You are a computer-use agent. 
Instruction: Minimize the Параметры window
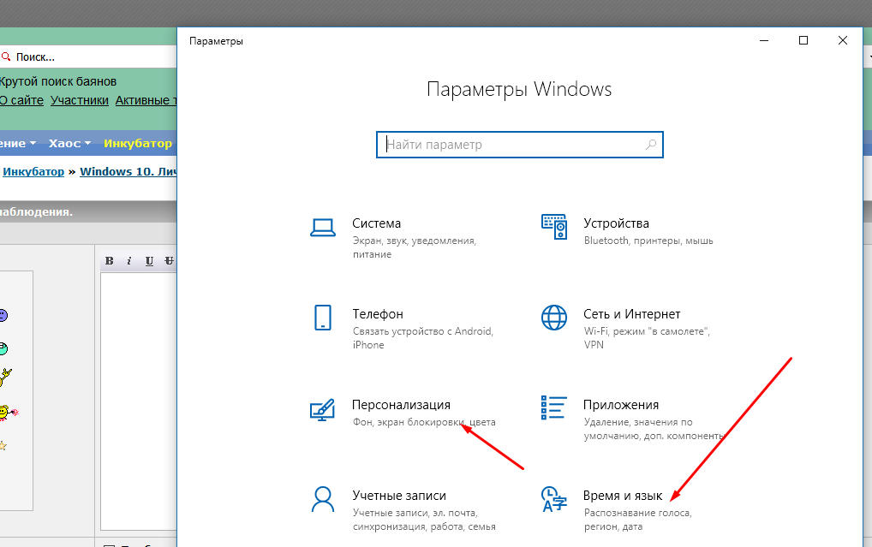point(764,40)
